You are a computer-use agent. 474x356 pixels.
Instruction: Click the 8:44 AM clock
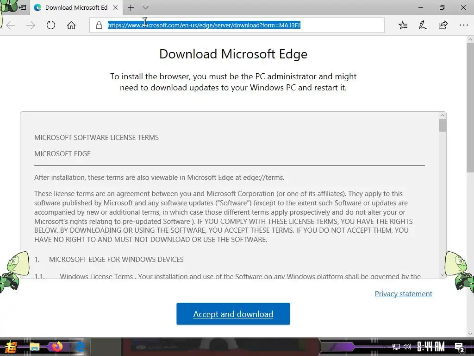pos(430,347)
